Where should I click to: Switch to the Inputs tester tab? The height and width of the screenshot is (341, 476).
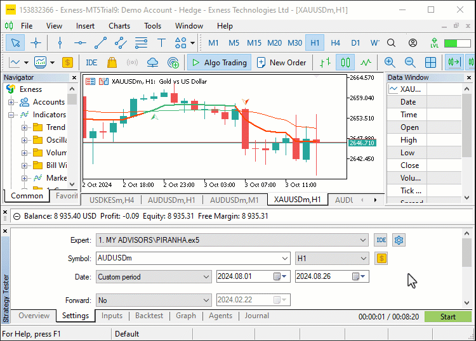(x=112, y=316)
